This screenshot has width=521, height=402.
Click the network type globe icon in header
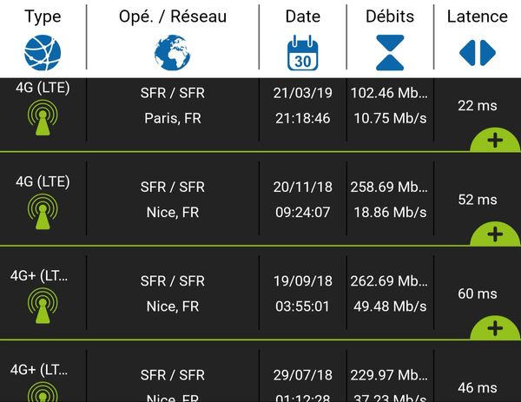click(x=43, y=53)
